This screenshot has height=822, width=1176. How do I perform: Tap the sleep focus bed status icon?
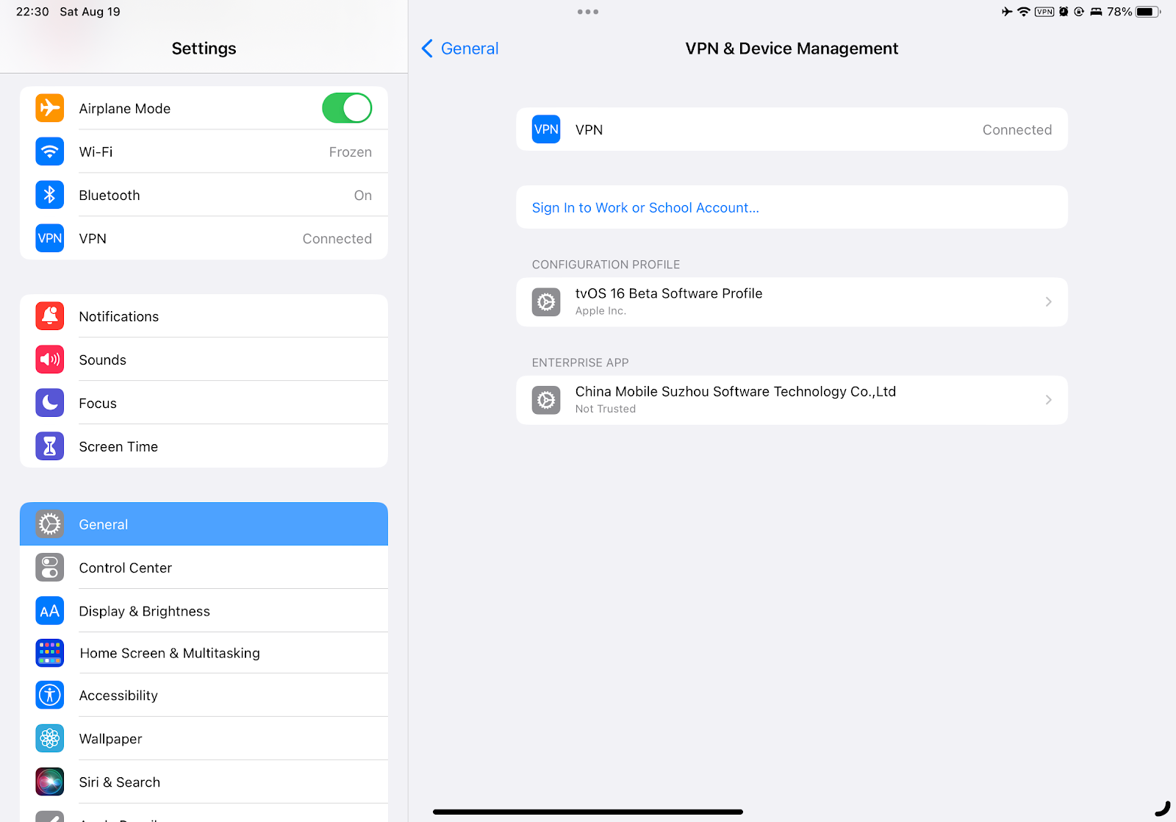(x=1096, y=12)
